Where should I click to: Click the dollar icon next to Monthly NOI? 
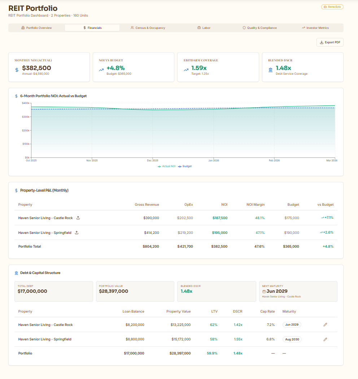point(16,70)
